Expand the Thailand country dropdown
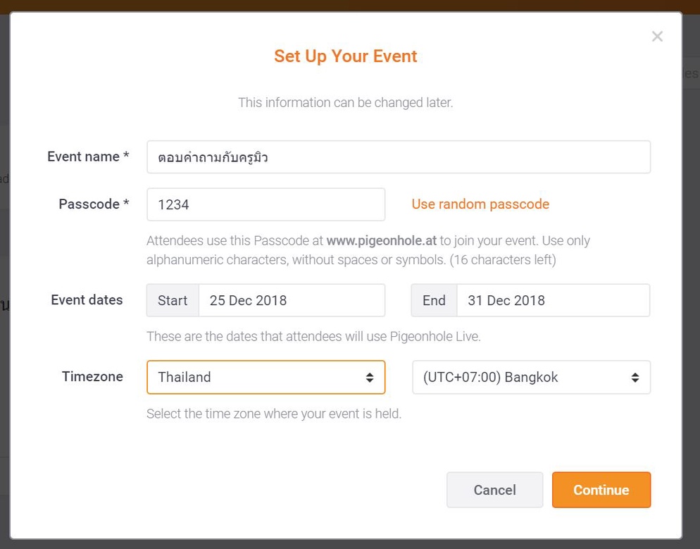The image size is (700, 549). [265, 377]
